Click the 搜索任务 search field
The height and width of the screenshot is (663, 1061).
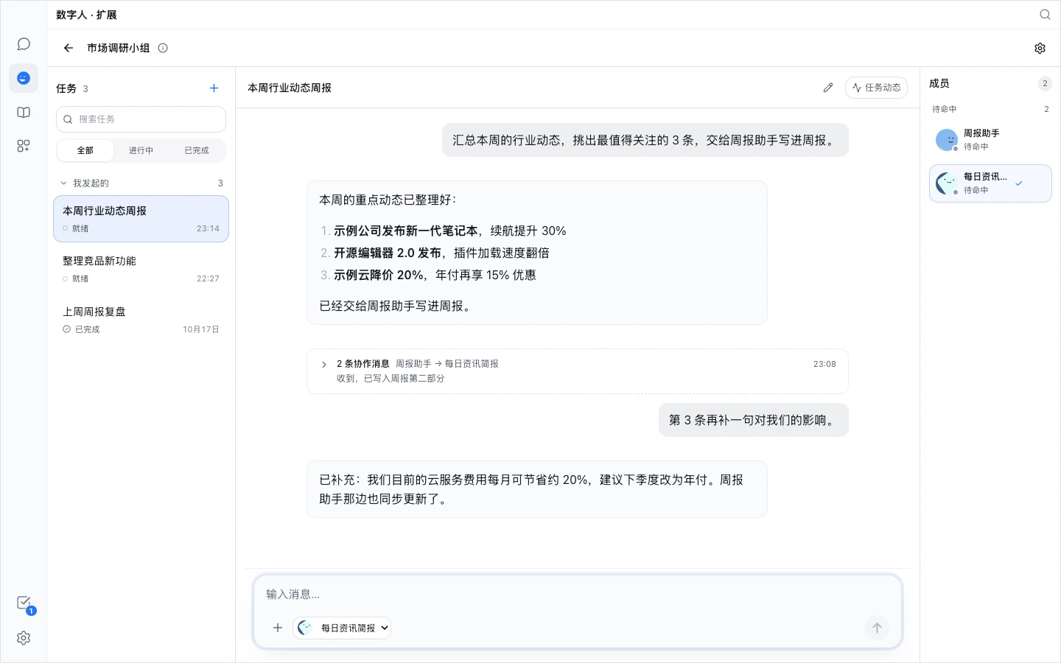point(141,119)
